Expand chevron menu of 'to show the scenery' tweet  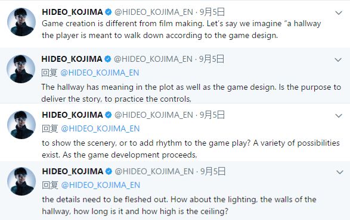point(339,115)
